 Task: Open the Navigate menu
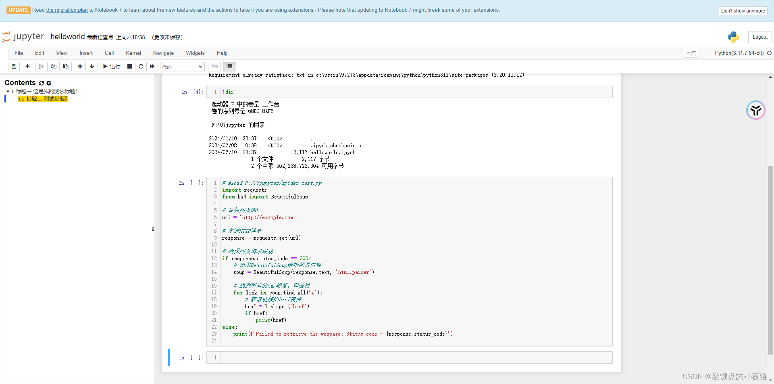163,53
